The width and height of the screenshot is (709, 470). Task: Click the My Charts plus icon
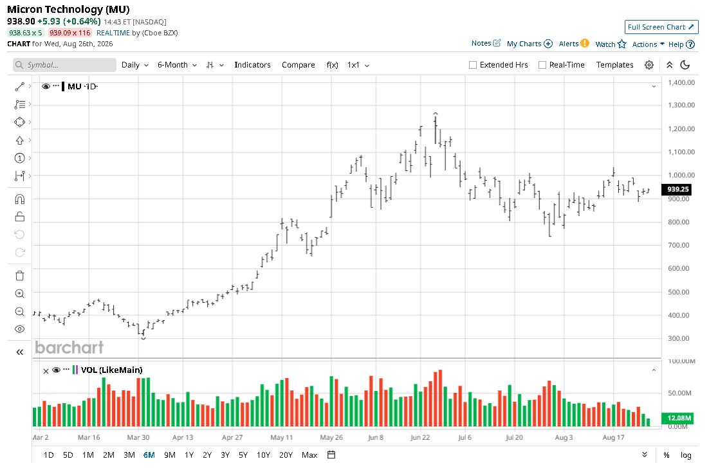(548, 44)
